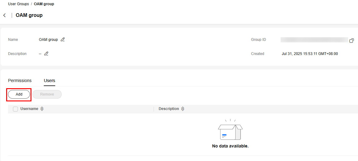Click the No data available message
The width and height of the screenshot is (358, 161).
point(230,146)
